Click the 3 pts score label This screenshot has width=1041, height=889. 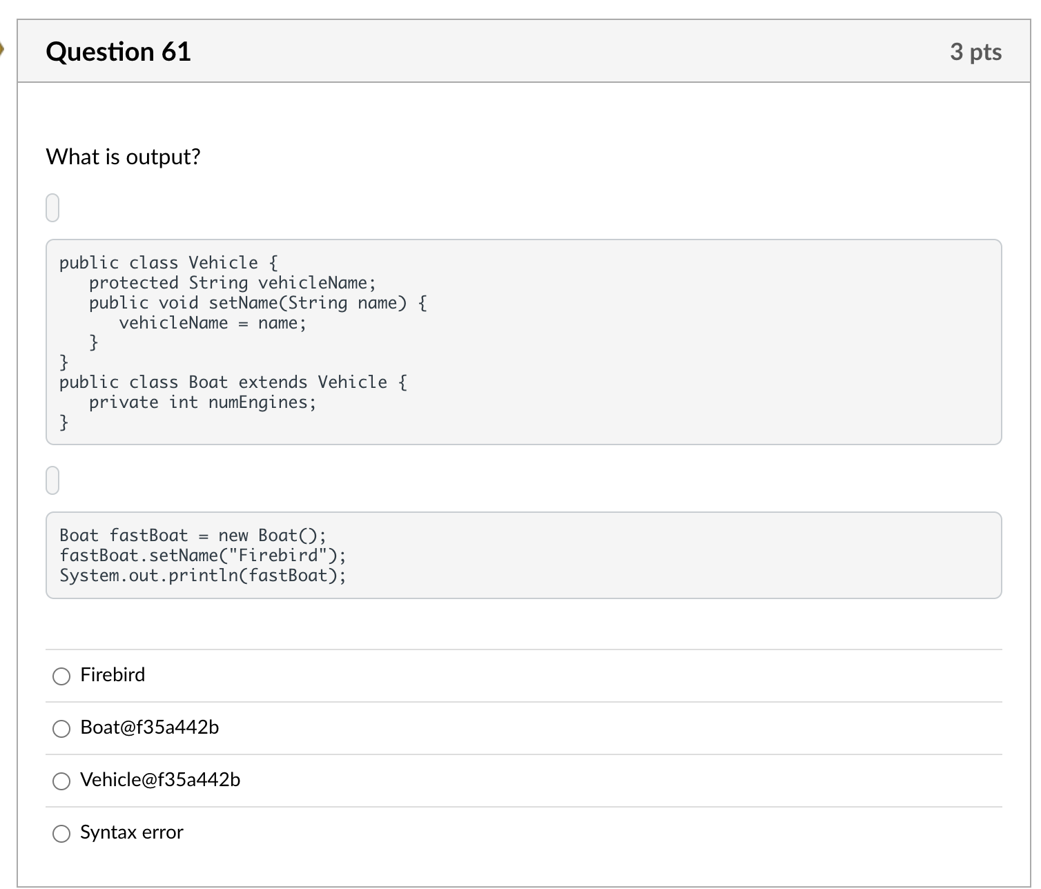[x=975, y=52]
